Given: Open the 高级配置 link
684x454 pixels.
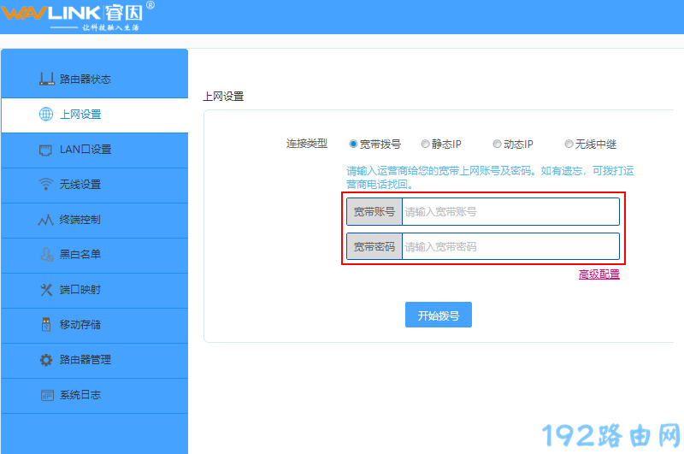Looking at the screenshot, I should coord(598,274).
